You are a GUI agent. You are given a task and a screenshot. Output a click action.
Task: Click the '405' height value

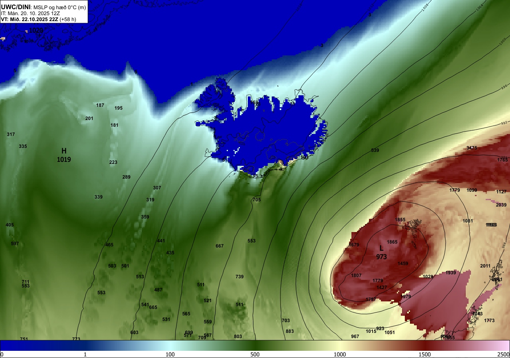click(10, 225)
